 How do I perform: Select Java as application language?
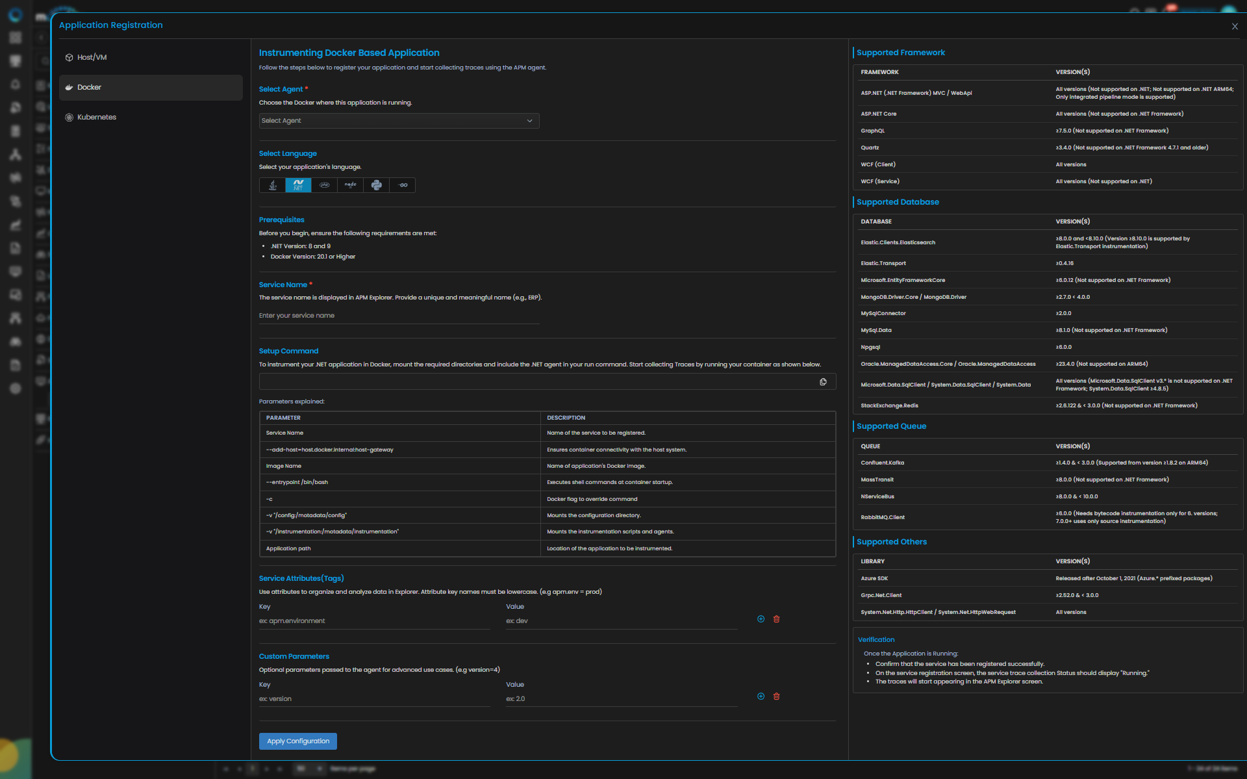pos(273,185)
